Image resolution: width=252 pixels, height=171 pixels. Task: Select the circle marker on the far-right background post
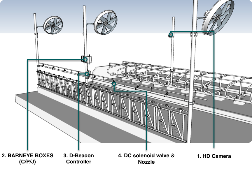[x=170, y=35]
